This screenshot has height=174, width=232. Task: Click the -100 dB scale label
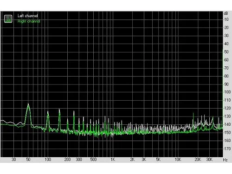click(227, 92)
